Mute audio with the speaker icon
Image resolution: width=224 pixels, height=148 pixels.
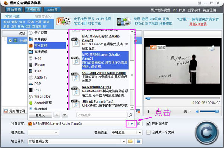tap(197, 111)
